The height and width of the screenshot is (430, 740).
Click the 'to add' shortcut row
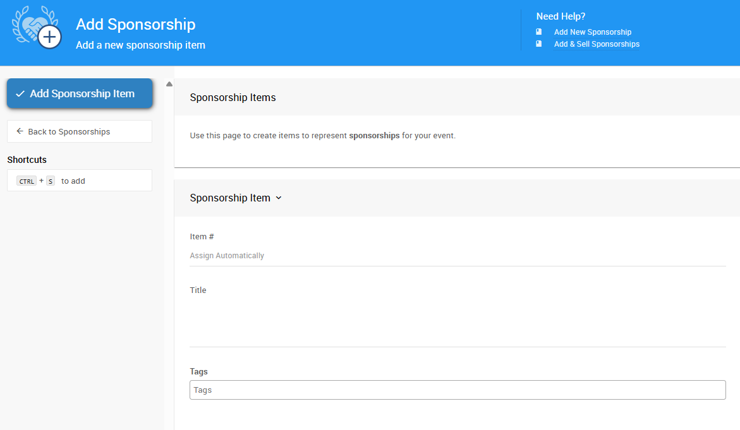point(80,181)
